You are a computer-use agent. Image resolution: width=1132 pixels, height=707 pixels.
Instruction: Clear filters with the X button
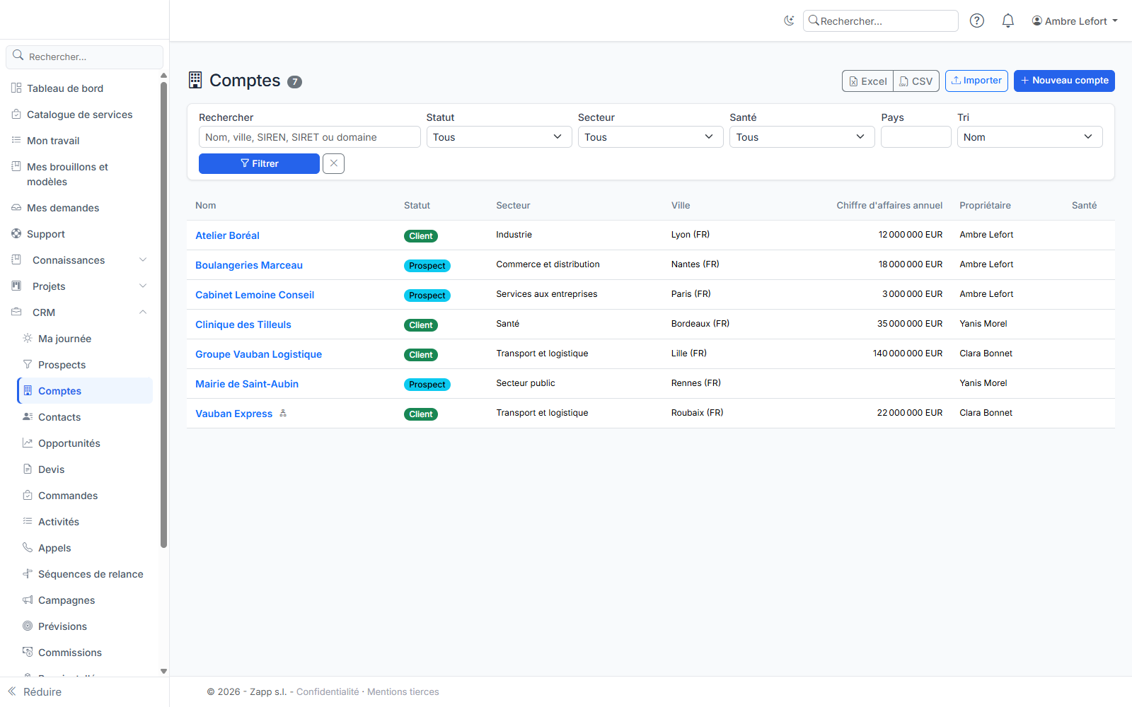[333, 163]
